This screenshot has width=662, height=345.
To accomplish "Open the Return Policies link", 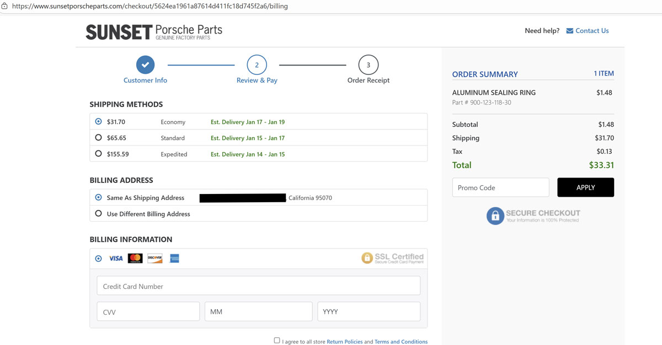I will pos(344,342).
